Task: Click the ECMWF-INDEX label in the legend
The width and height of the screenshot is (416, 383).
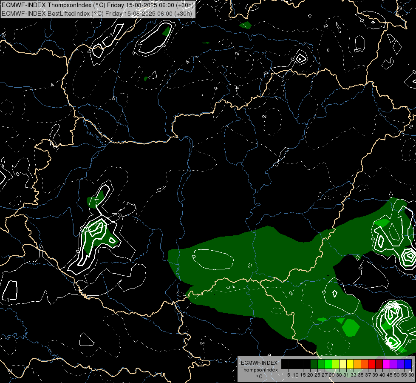Action: [259, 363]
